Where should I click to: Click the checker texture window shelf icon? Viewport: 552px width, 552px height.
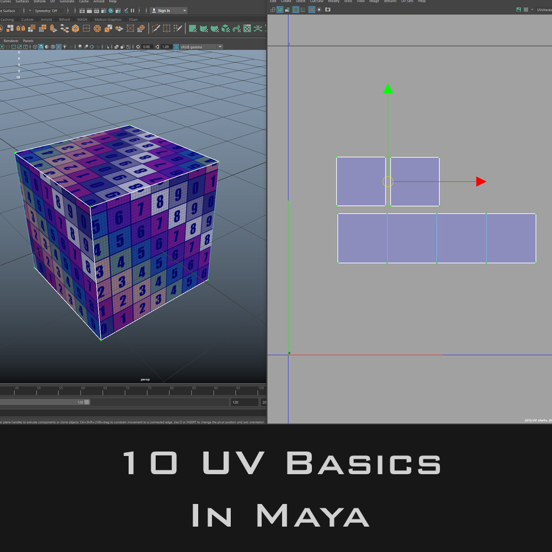click(x=247, y=28)
